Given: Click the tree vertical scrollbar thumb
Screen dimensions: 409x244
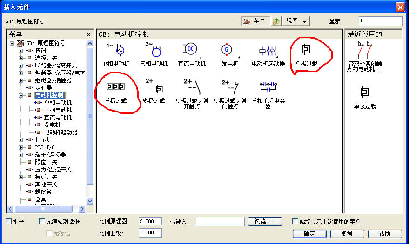Looking at the screenshot, I should 90,116.
